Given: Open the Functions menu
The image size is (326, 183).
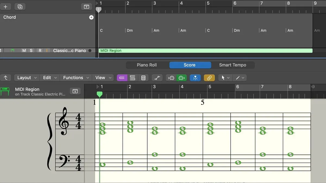Looking at the screenshot, I should [x=76, y=78].
